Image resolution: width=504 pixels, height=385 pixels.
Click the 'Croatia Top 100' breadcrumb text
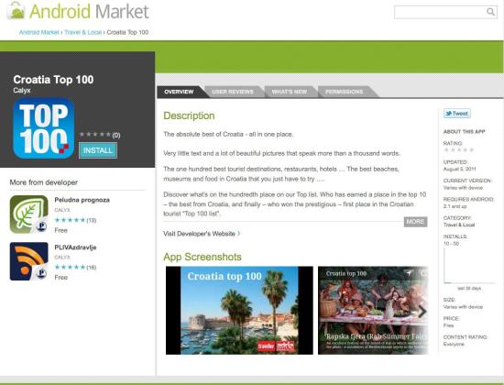coord(127,32)
